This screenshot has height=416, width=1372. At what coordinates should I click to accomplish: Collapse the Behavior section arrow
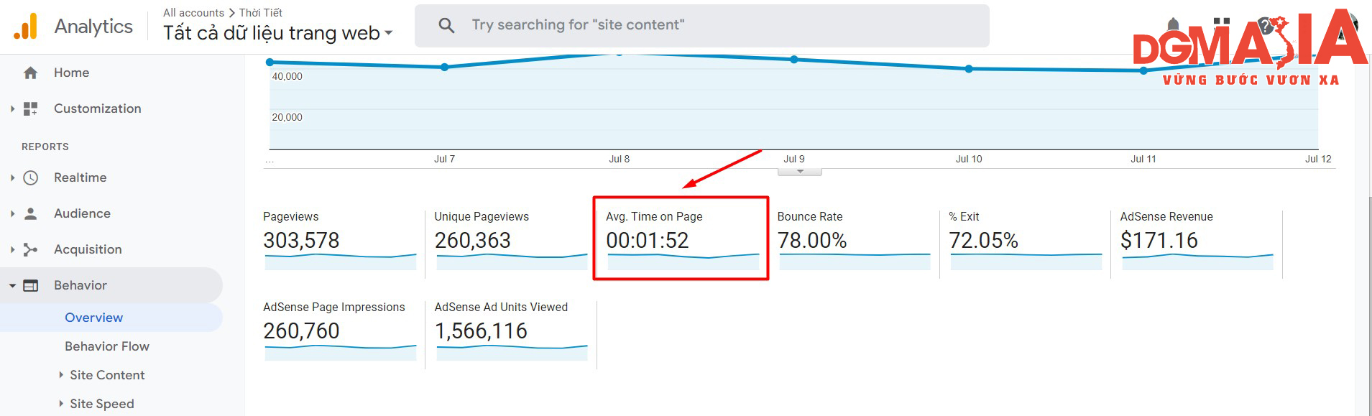(12, 285)
